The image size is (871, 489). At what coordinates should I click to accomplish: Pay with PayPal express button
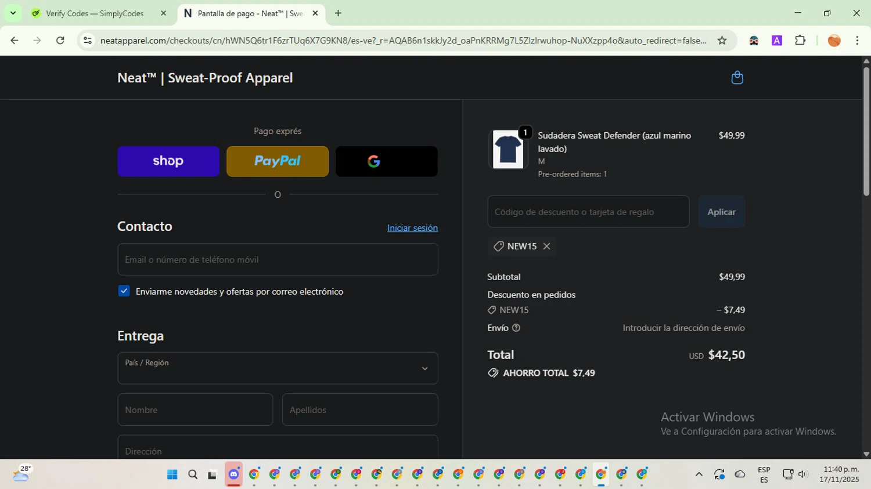point(278,161)
